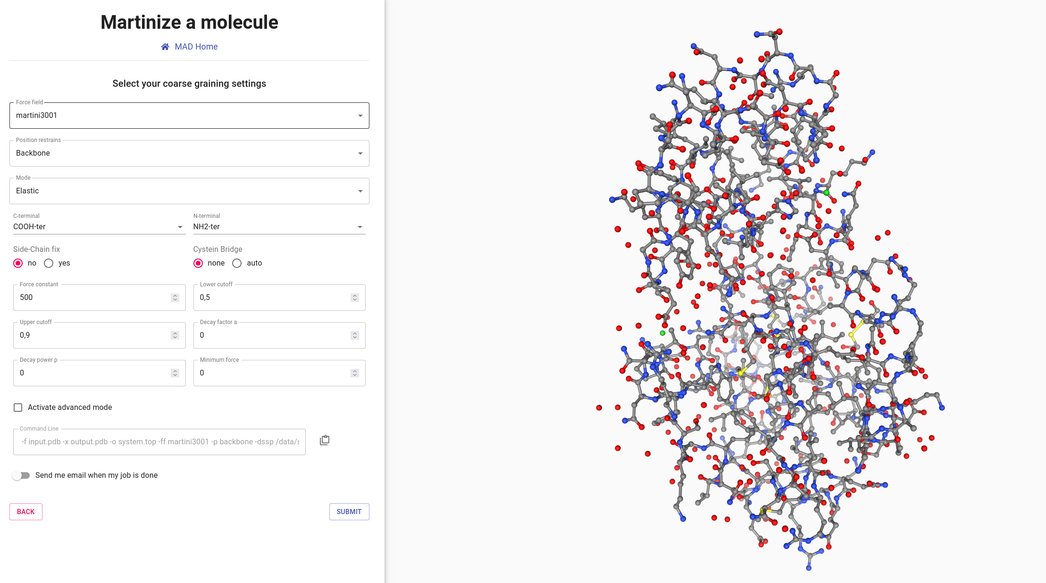Select 'yes' for Side-Chain fix
The width and height of the screenshot is (1046, 583).
coord(49,263)
